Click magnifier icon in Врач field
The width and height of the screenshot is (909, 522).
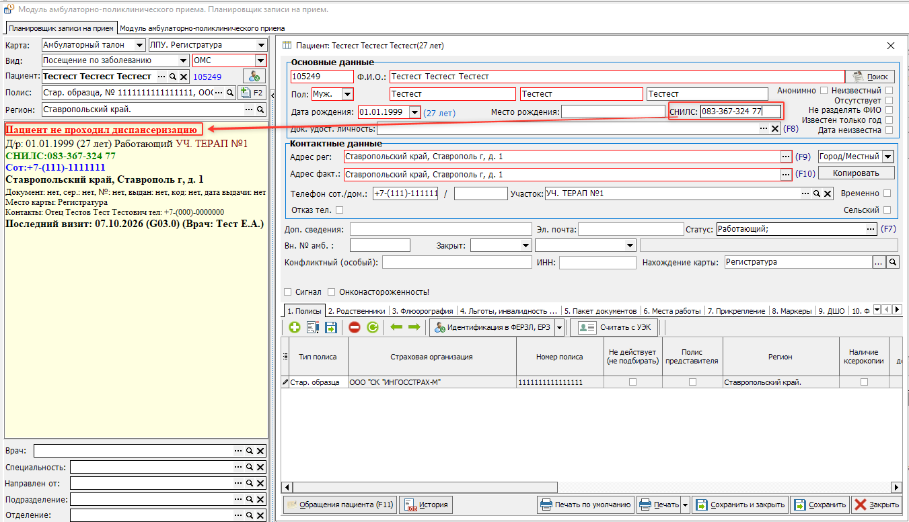249,451
